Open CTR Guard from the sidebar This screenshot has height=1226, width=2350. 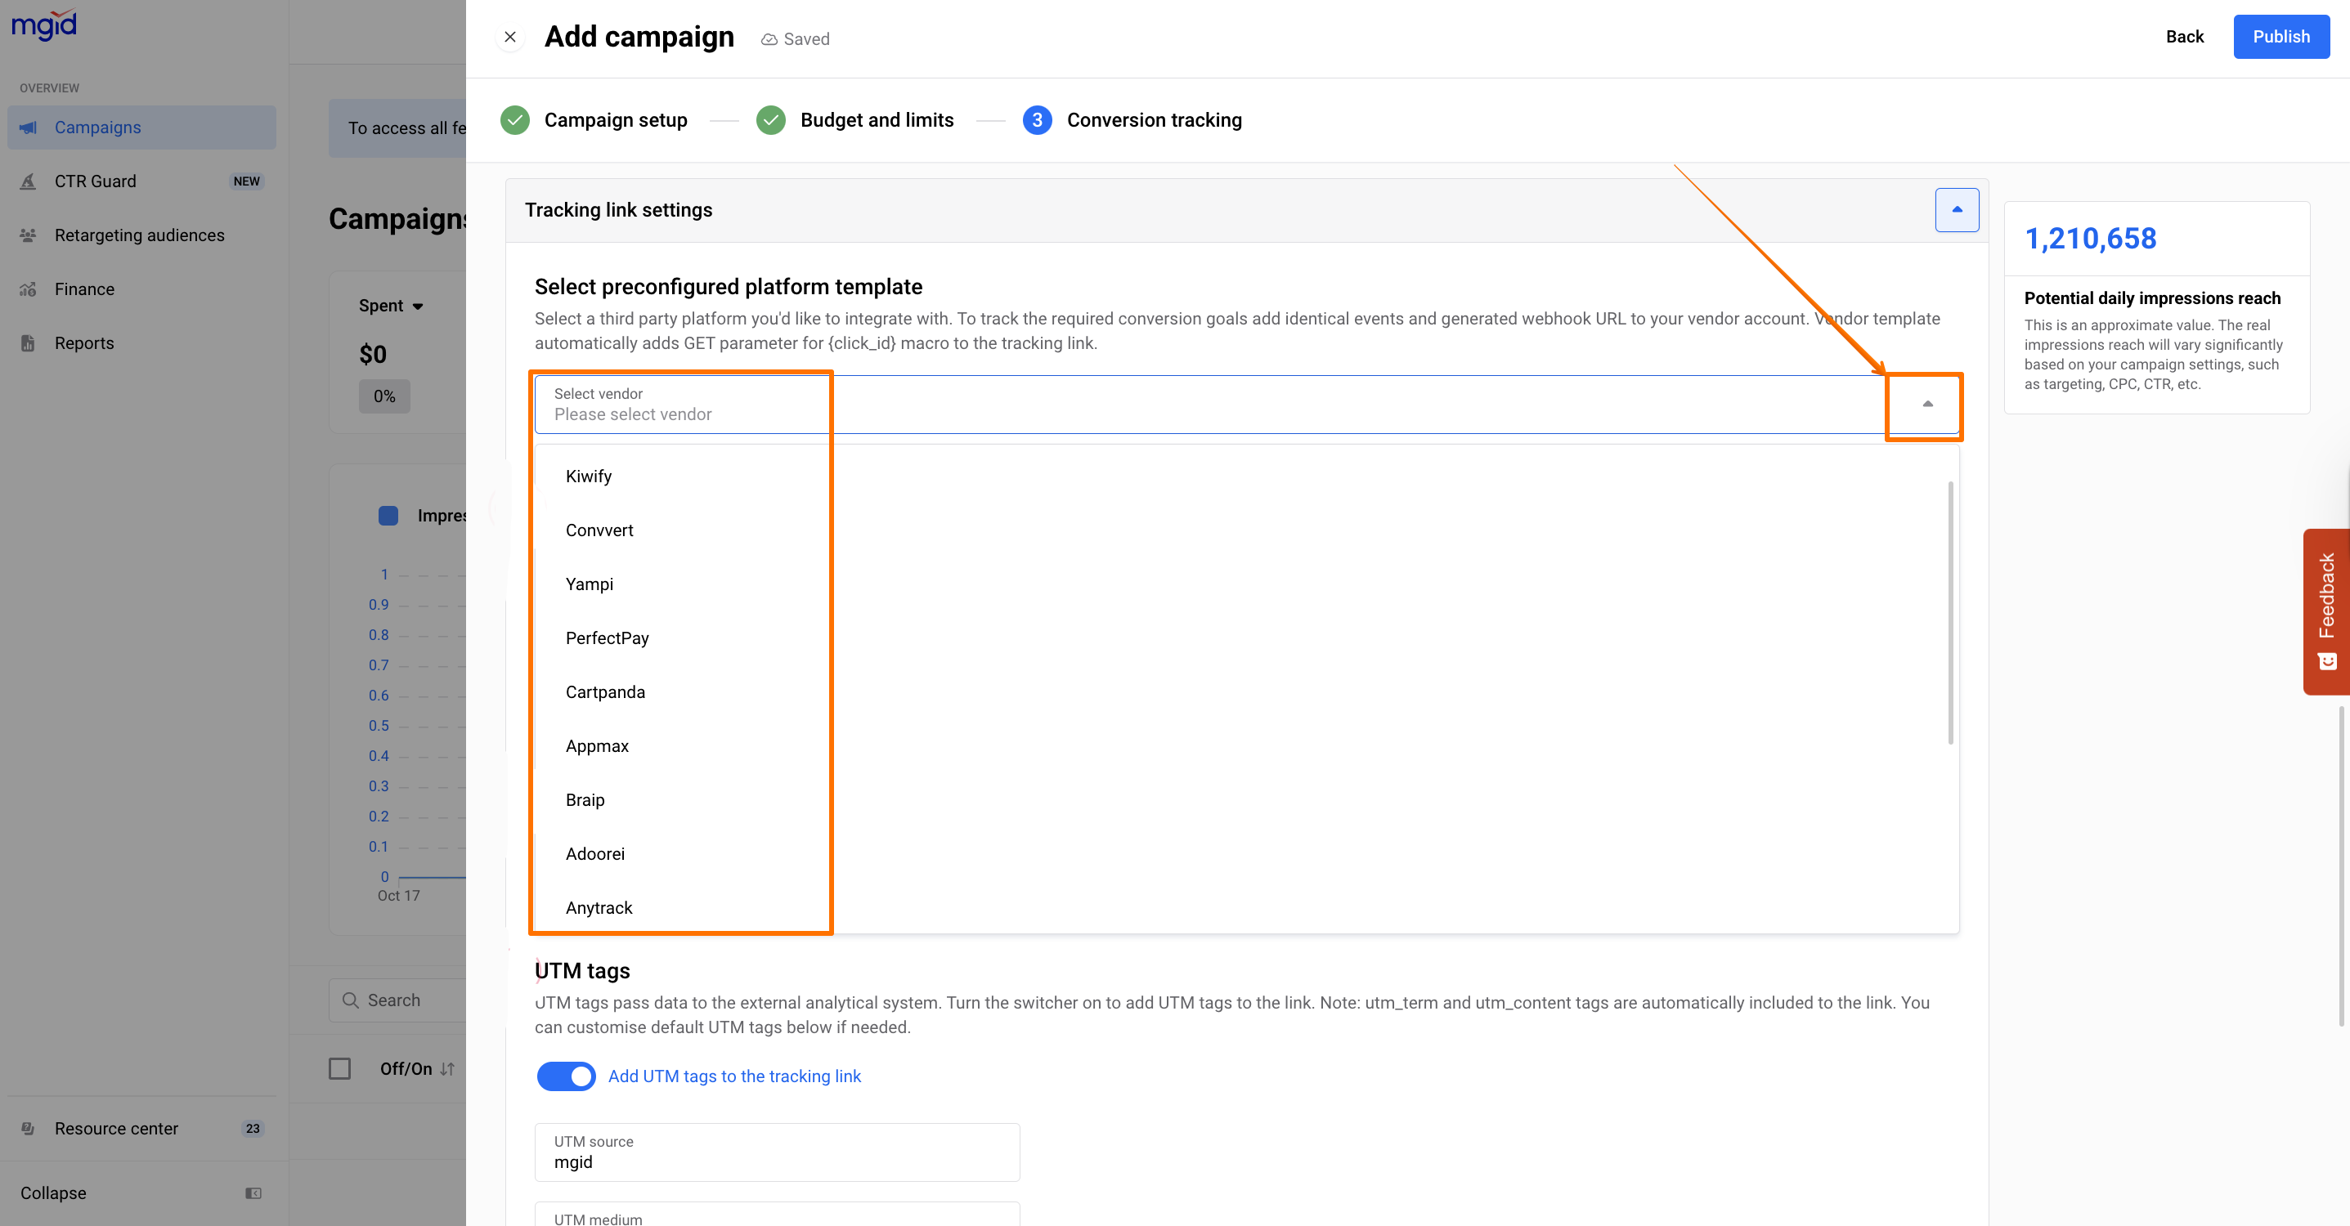point(95,181)
